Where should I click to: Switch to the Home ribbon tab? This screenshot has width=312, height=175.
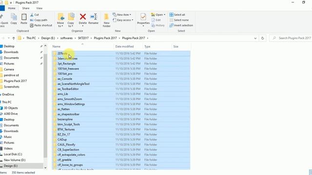pyautogui.click(x=12, y=8)
